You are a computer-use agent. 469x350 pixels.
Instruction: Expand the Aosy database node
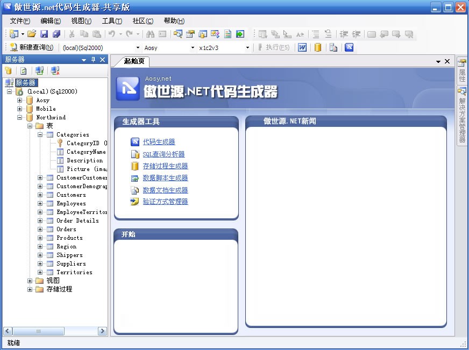(20, 100)
